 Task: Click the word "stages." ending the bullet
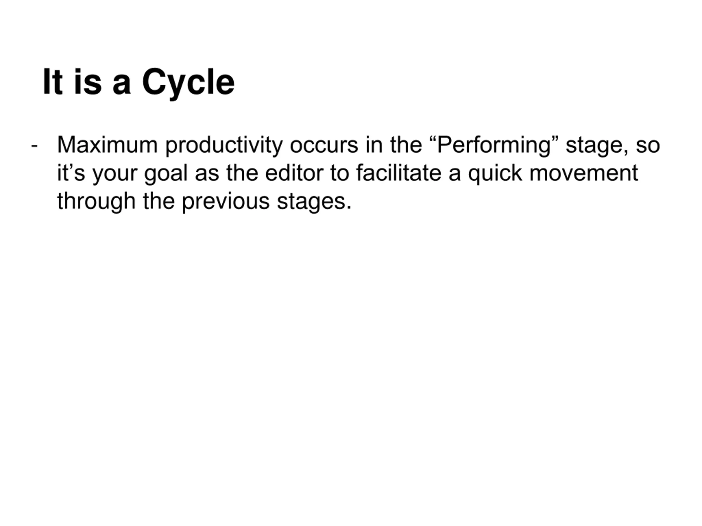pyautogui.click(x=314, y=202)
